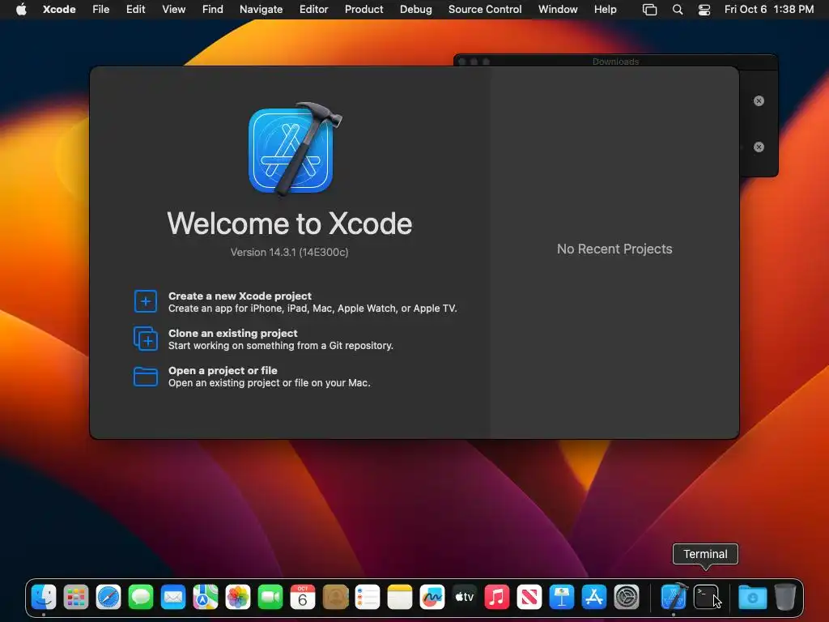Choose Open a project or file
829x622 pixels.
252,377
